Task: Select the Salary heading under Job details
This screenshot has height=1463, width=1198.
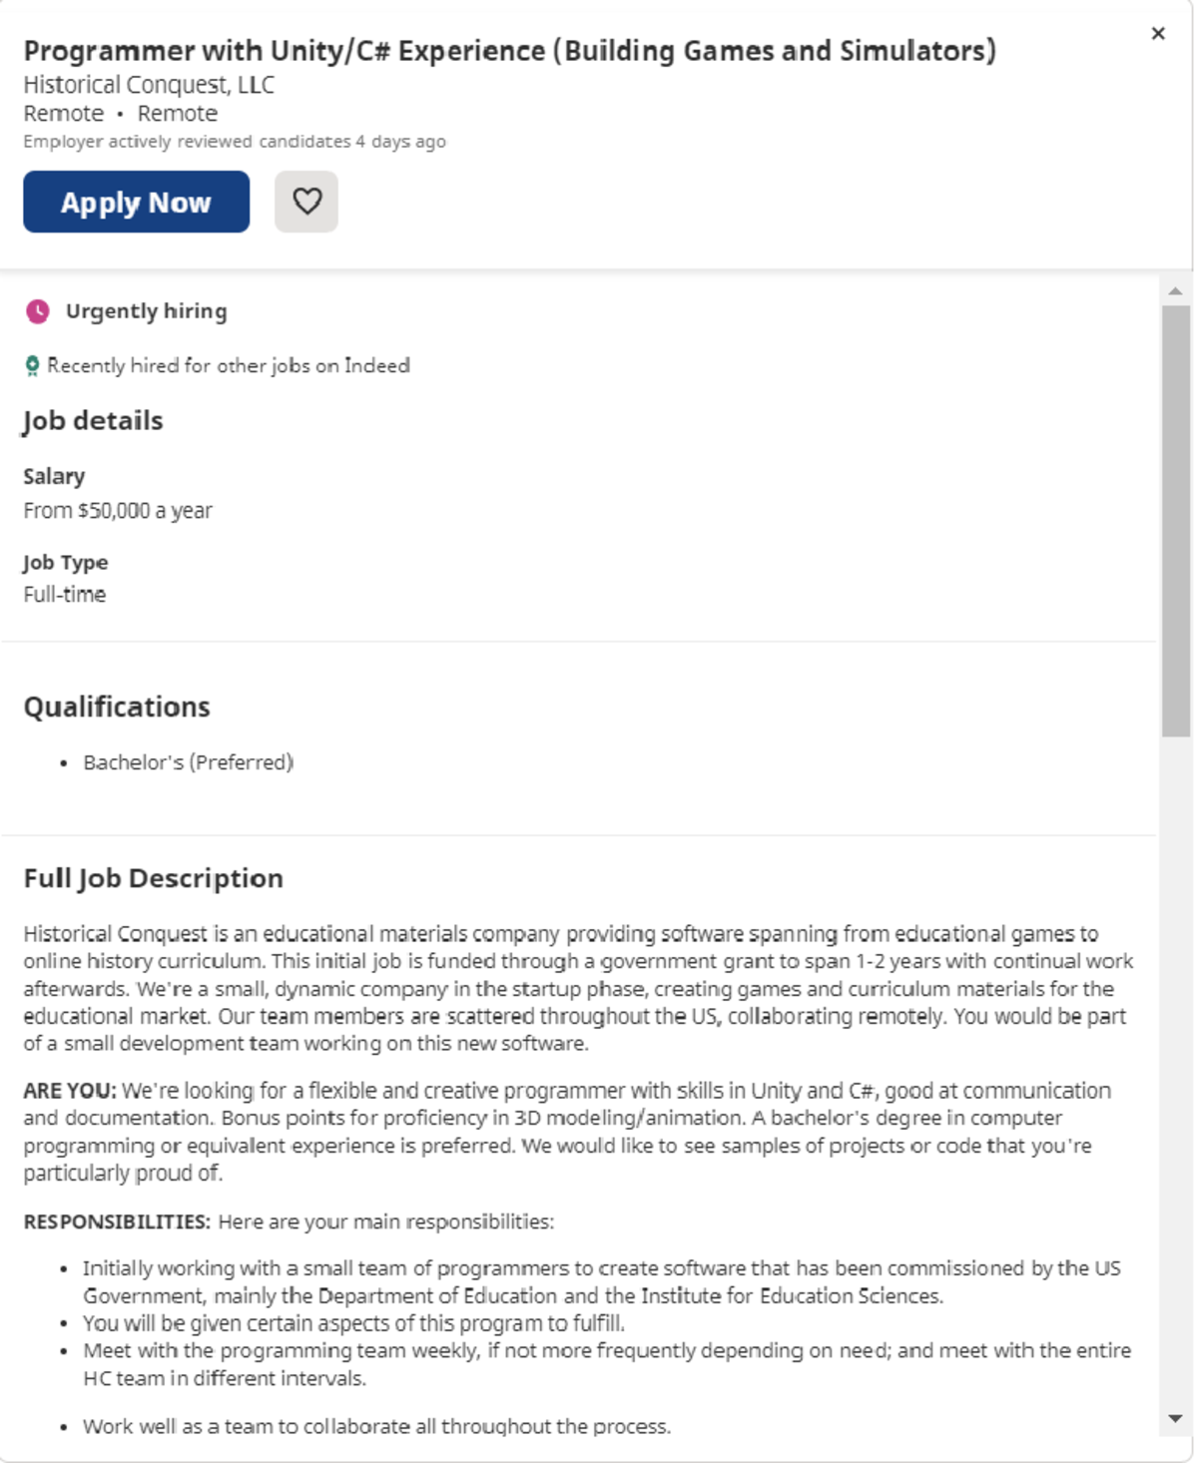Action: [53, 476]
